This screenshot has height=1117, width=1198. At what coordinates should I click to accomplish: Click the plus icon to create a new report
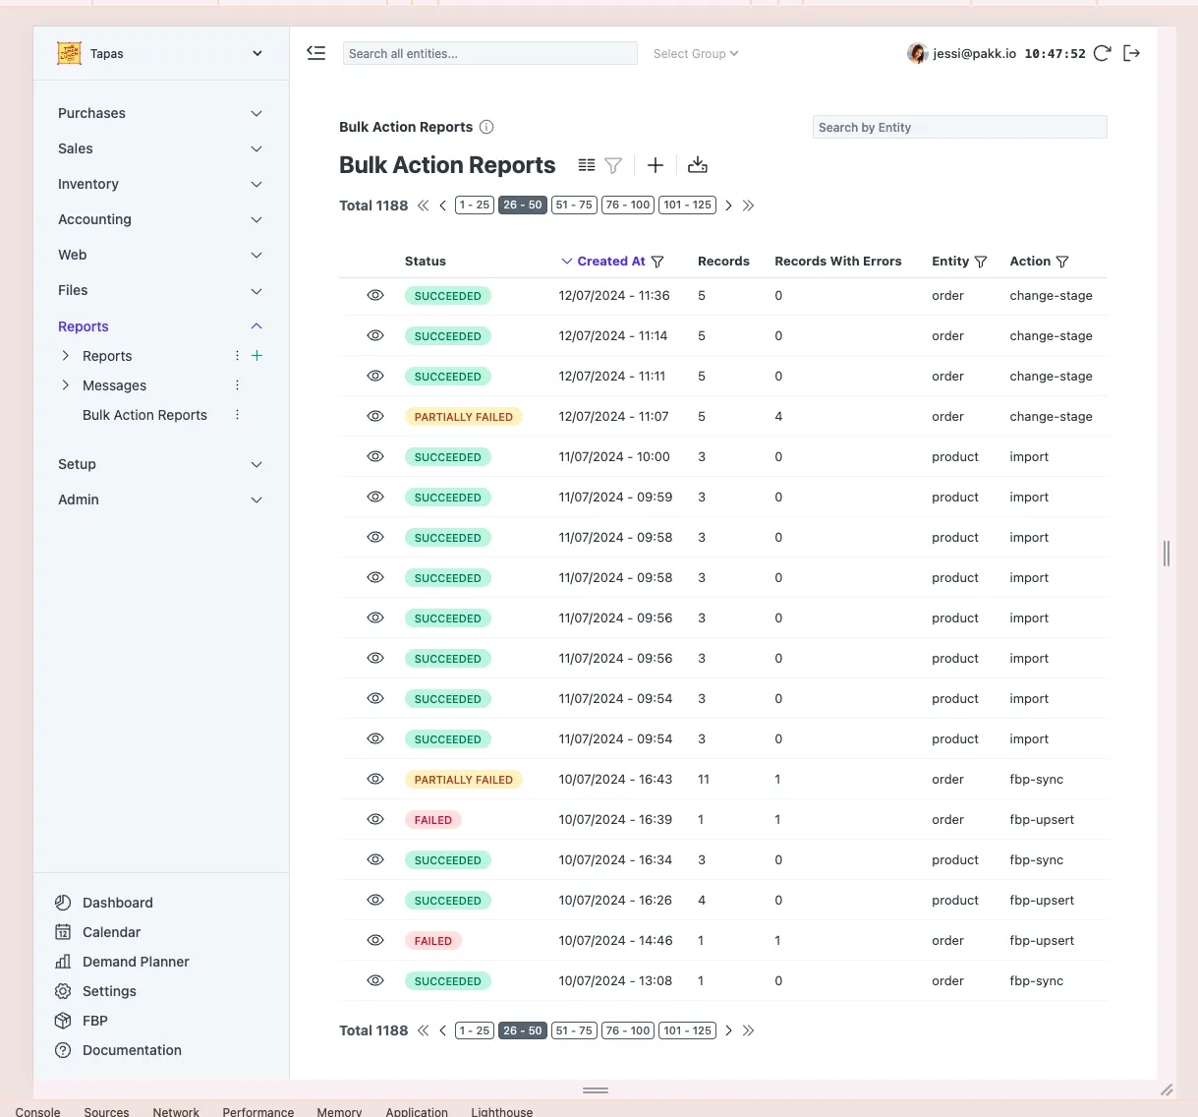pos(655,164)
